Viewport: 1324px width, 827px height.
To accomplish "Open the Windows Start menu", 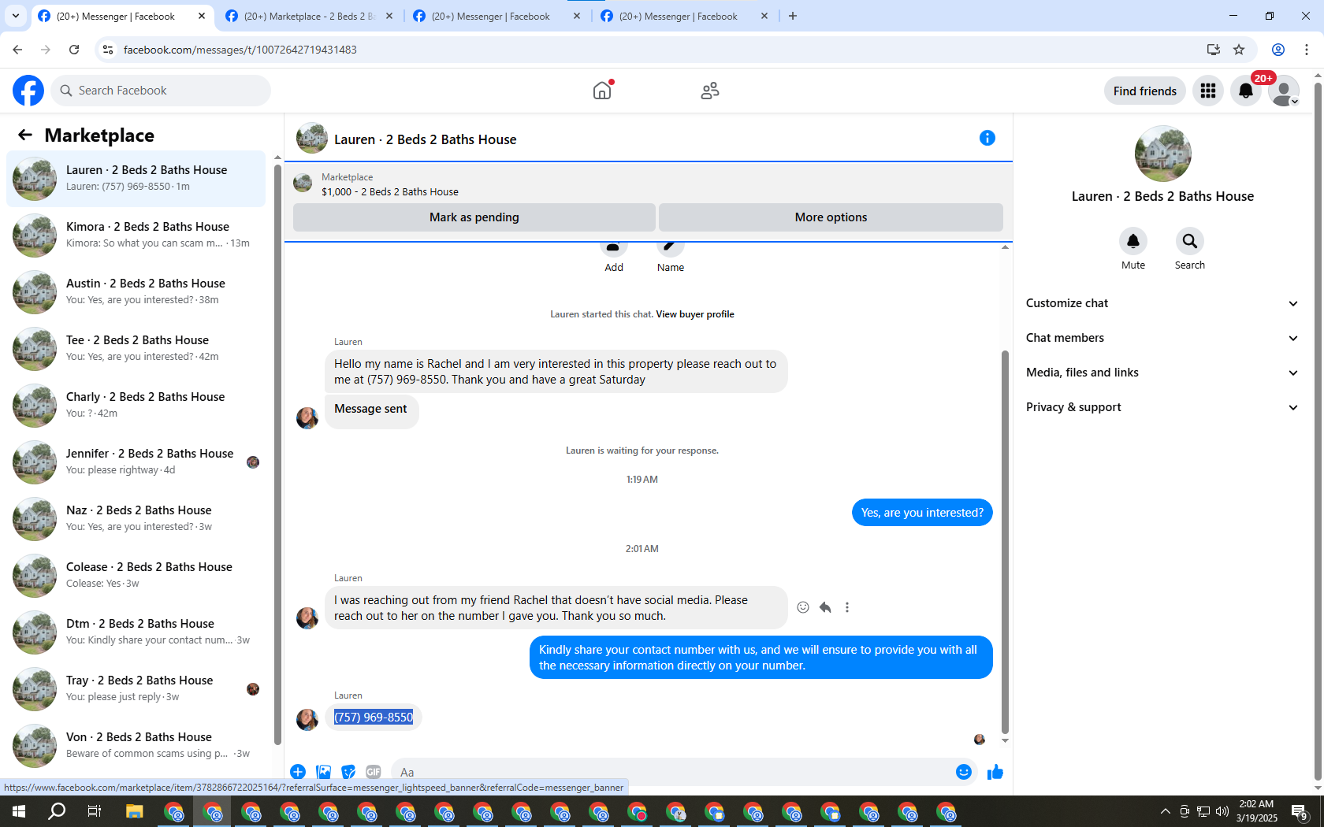I will tap(19, 811).
